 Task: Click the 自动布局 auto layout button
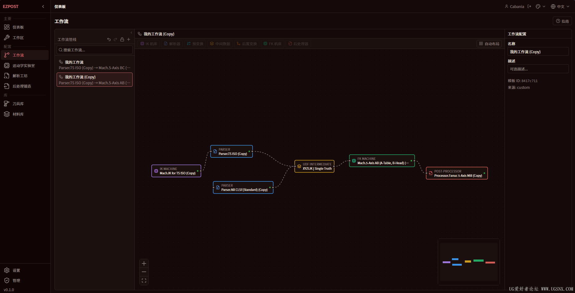click(x=489, y=44)
